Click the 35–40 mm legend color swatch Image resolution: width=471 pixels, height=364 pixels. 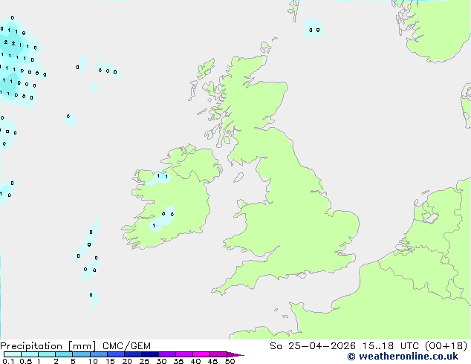pyautogui.click(x=183, y=354)
